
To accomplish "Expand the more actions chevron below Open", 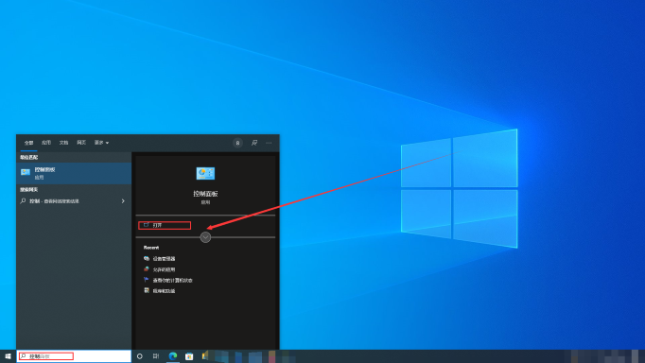I will [x=205, y=237].
